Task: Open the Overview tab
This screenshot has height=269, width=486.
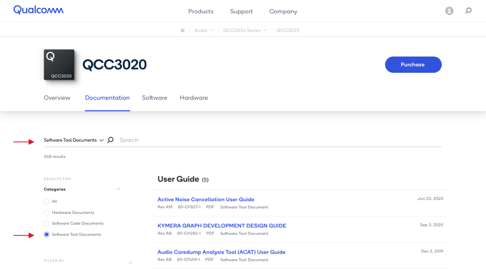Action: click(57, 98)
